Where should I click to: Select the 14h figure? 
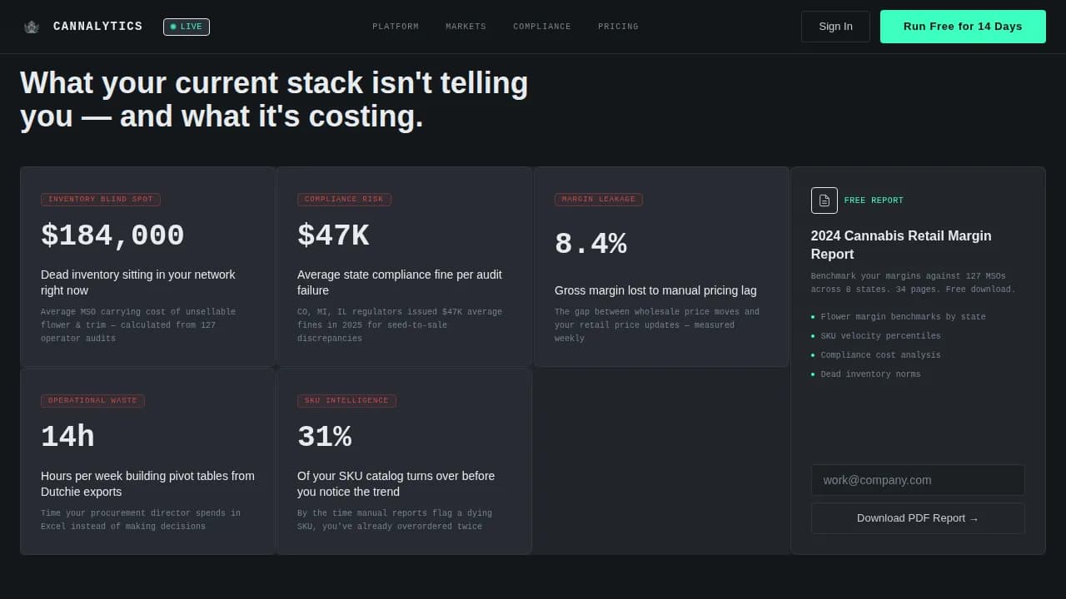click(67, 437)
